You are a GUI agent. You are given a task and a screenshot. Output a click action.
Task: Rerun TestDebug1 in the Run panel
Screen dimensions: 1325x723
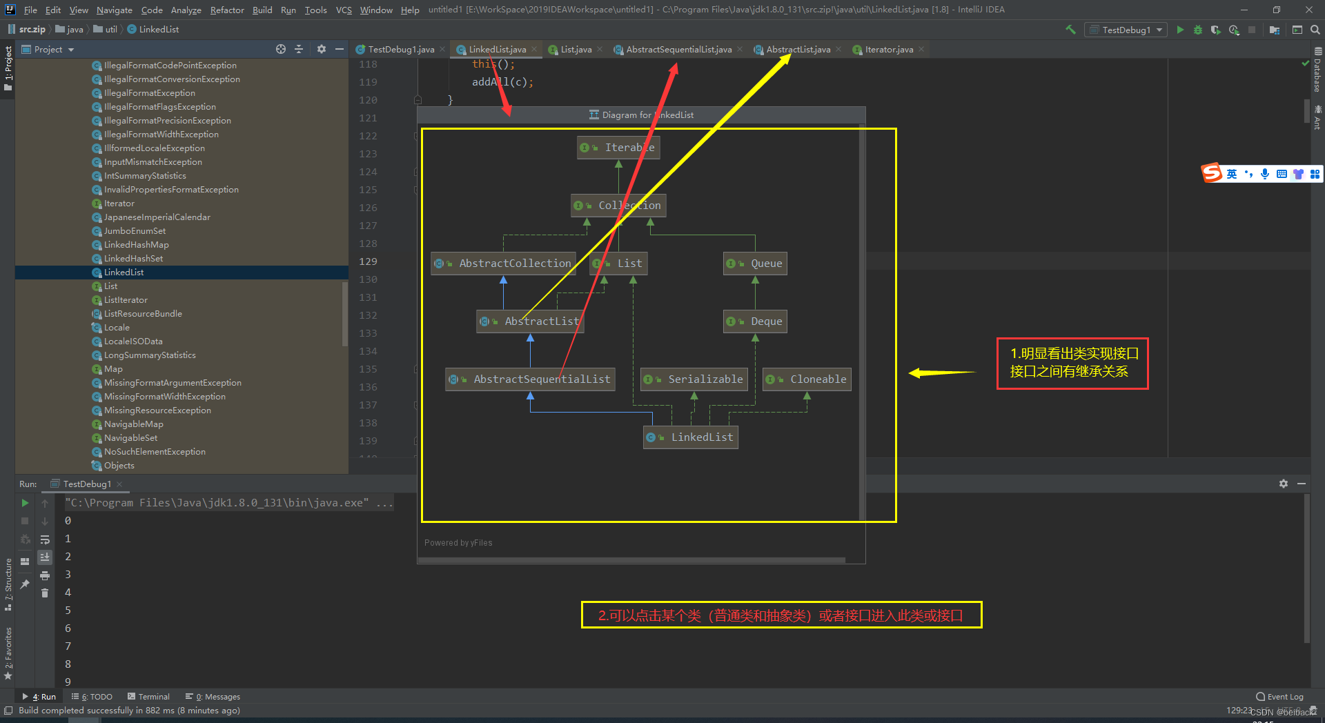(x=25, y=503)
